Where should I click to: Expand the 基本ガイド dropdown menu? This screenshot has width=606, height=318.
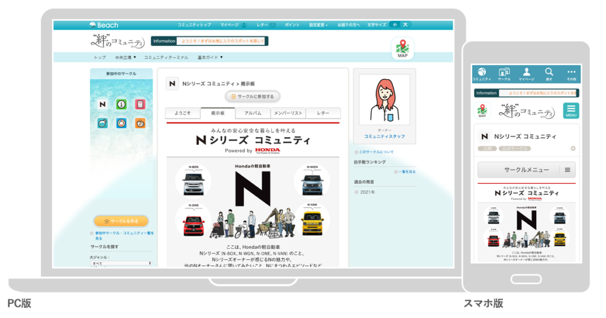(210, 57)
